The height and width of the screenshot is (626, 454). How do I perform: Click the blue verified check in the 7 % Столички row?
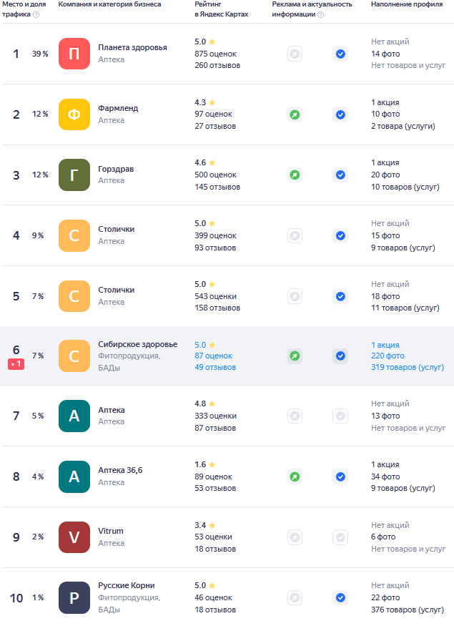point(340,296)
